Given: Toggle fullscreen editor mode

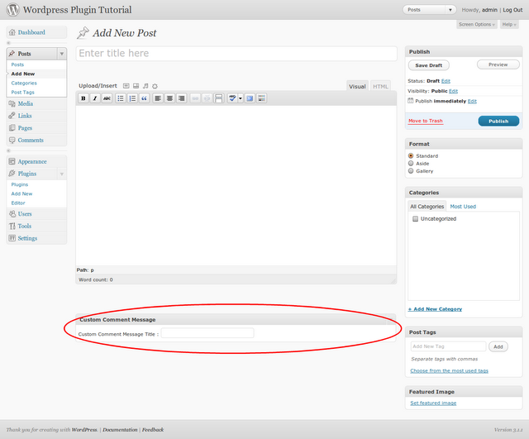Looking at the screenshot, I should pyautogui.click(x=250, y=98).
